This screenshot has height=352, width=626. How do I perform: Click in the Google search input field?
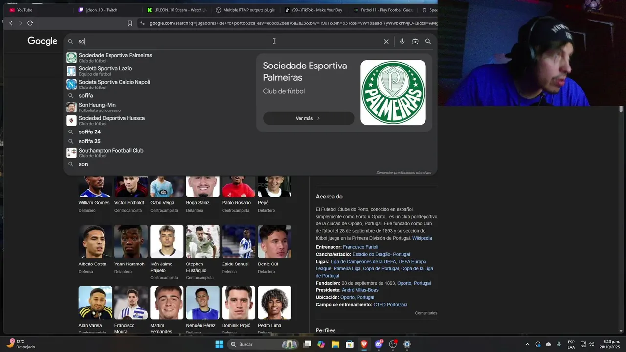230,42
